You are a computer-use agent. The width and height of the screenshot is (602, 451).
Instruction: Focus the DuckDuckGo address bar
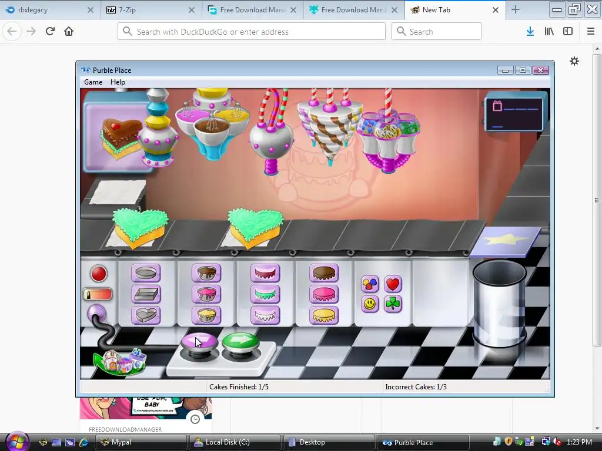point(252,32)
